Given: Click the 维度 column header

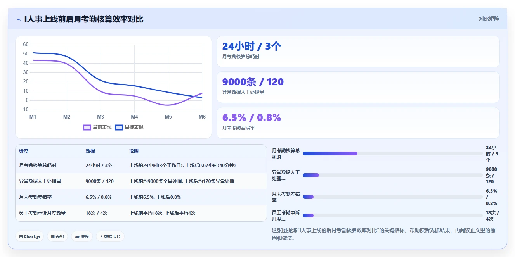Looking at the screenshot, I should (24, 151).
